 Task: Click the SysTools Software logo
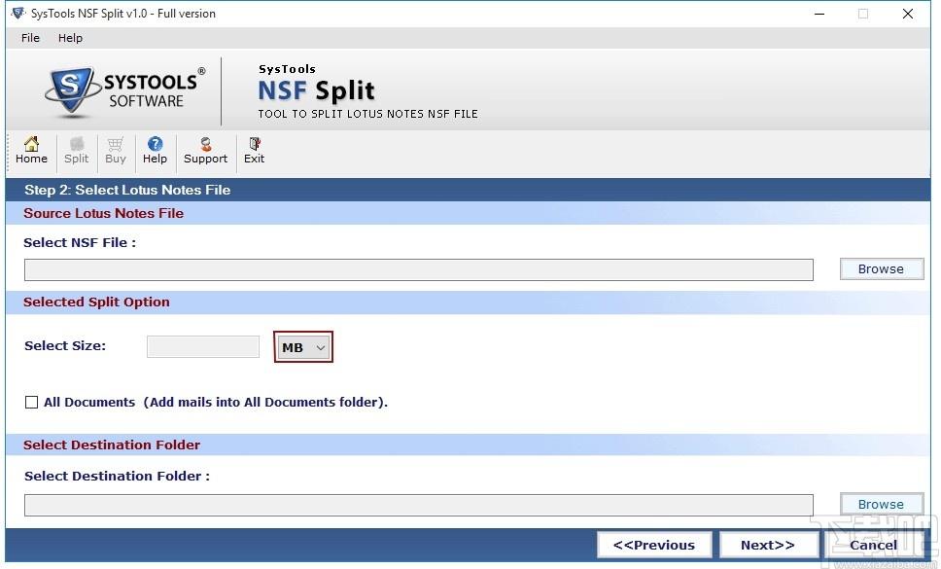(x=124, y=91)
